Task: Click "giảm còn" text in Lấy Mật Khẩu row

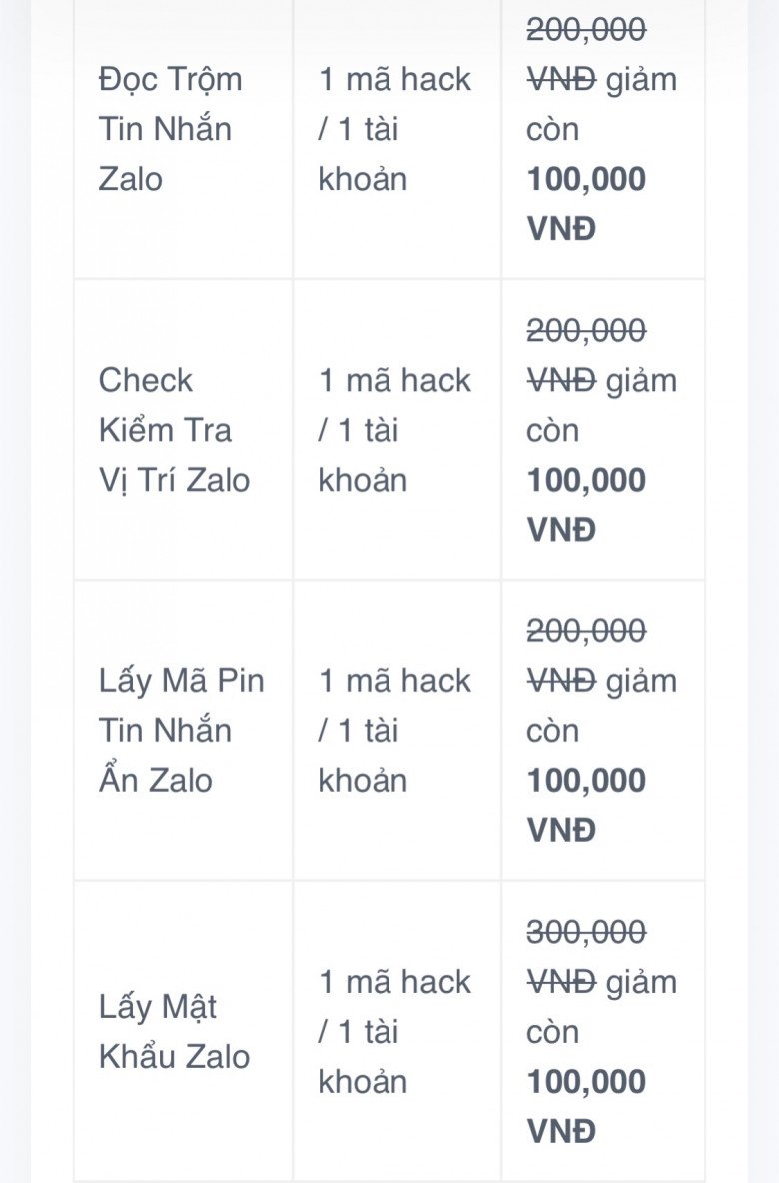Action: coord(602,1007)
